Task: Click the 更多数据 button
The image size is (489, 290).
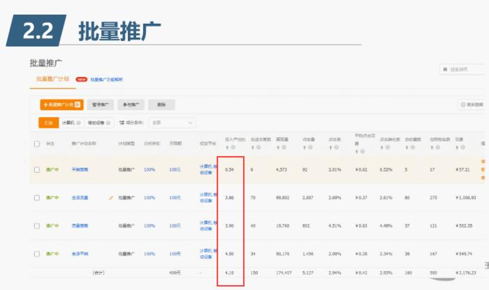Action: coord(472,105)
